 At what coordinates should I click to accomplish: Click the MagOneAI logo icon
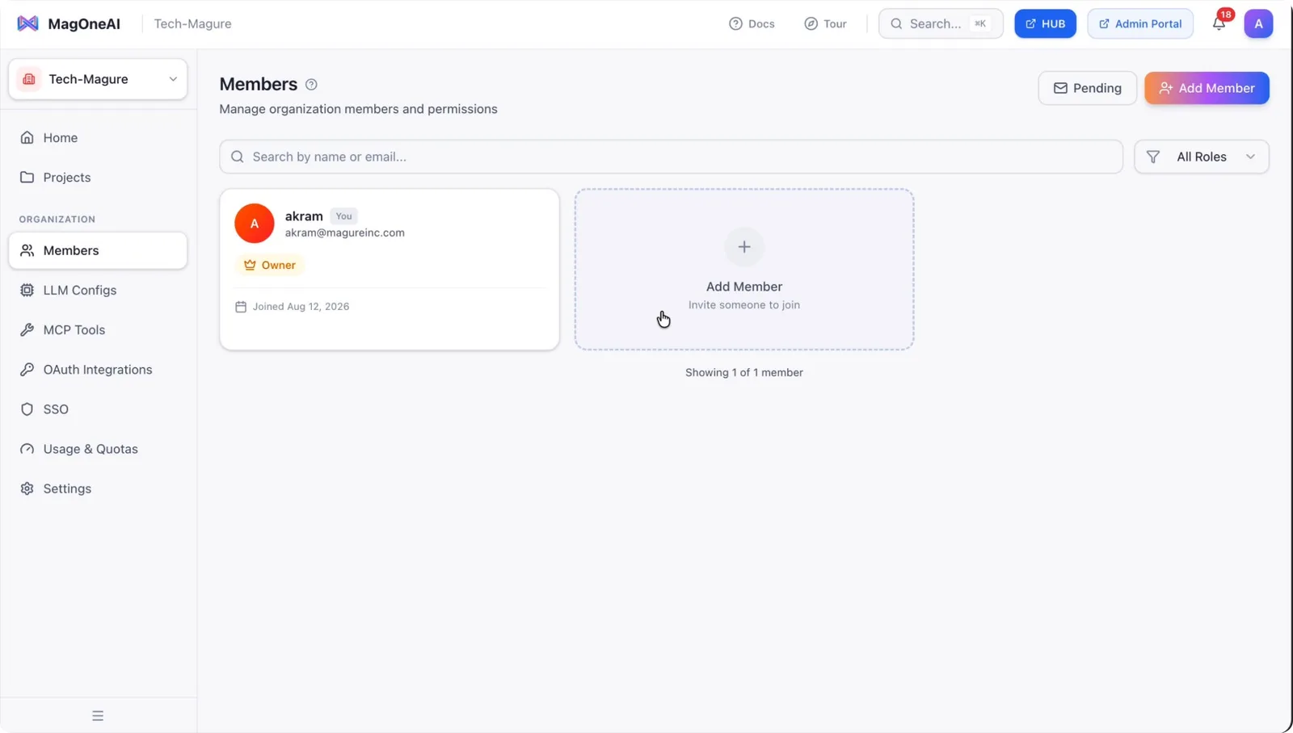click(27, 23)
